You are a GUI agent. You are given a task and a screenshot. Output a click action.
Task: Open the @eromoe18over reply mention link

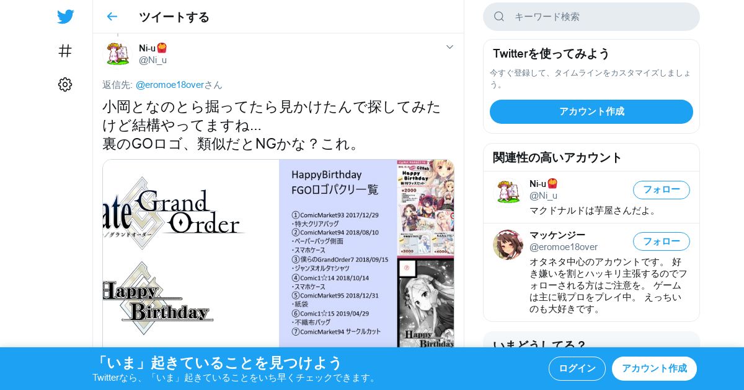(x=170, y=85)
